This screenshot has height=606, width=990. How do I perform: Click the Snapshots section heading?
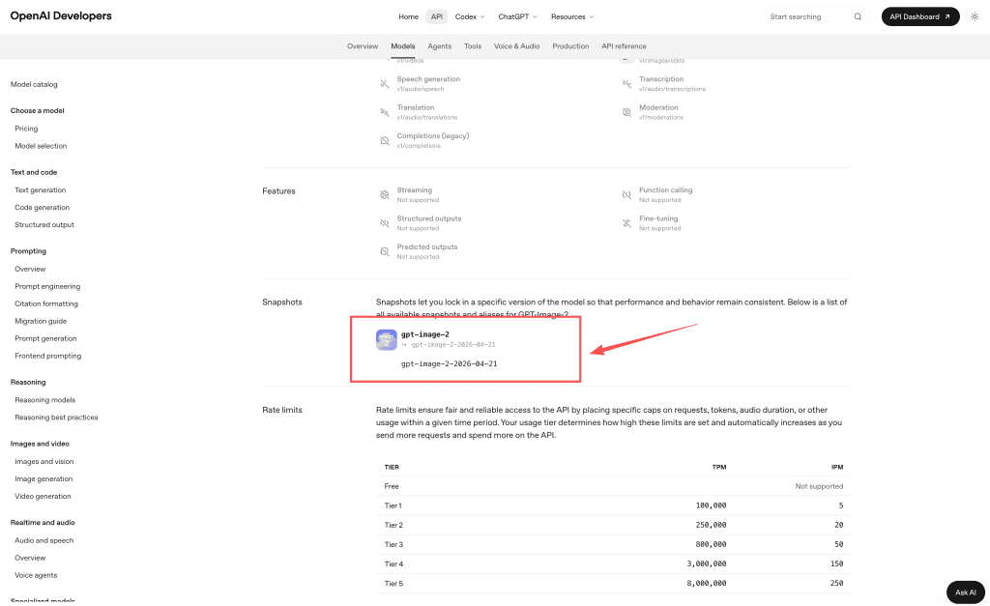[x=282, y=303]
